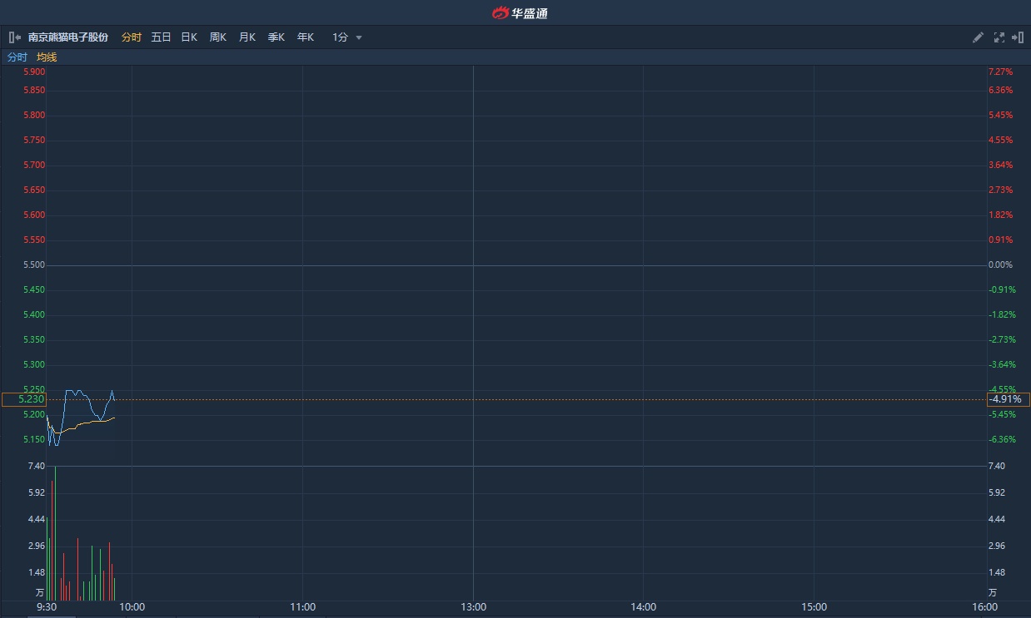
Task: Select the 周K weekly candlestick tab
Action: tap(218, 37)
